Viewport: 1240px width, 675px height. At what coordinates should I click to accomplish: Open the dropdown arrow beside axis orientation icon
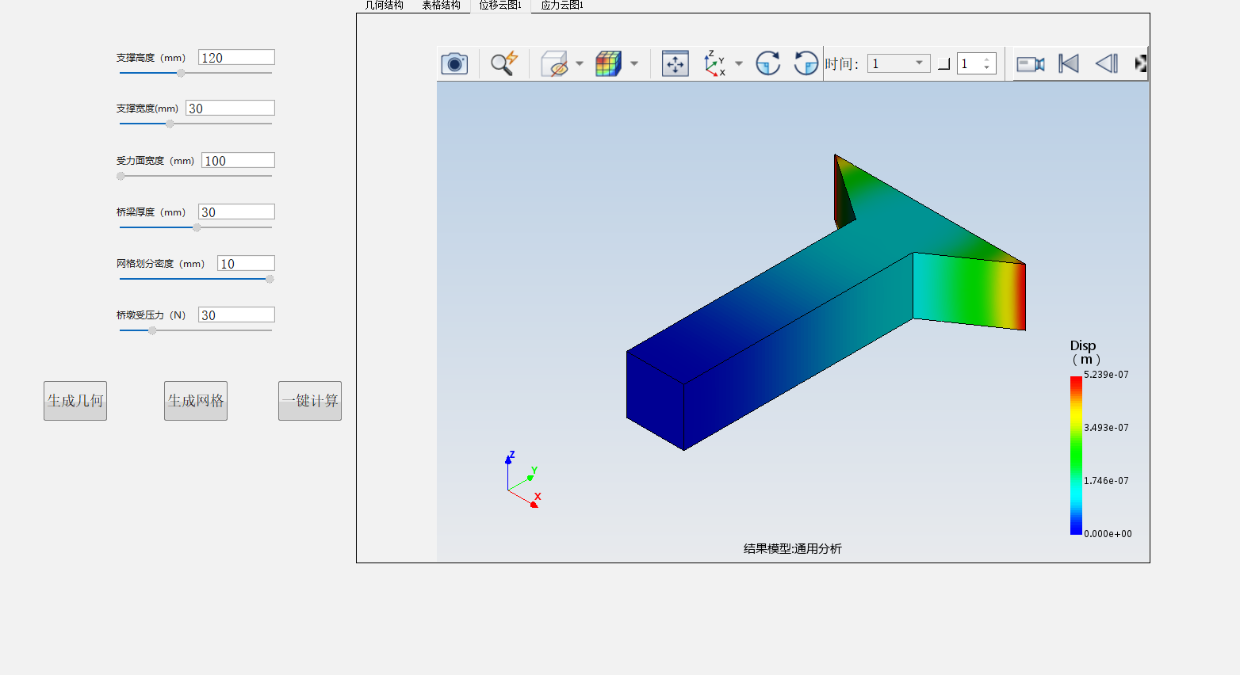739,63
